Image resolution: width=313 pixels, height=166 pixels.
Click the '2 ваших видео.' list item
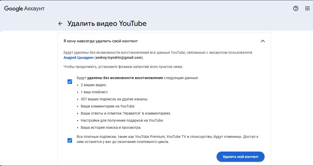coord(94,85)
